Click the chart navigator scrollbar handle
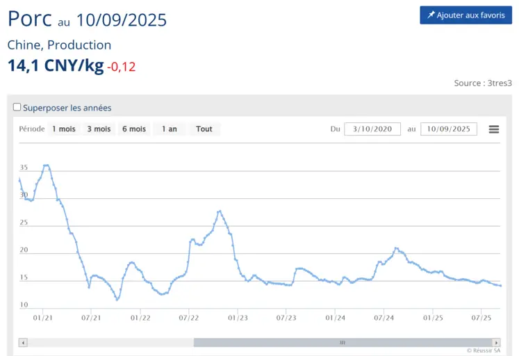Image resolution: width=519 pixels, height=356 pixels. pos(343,342)
